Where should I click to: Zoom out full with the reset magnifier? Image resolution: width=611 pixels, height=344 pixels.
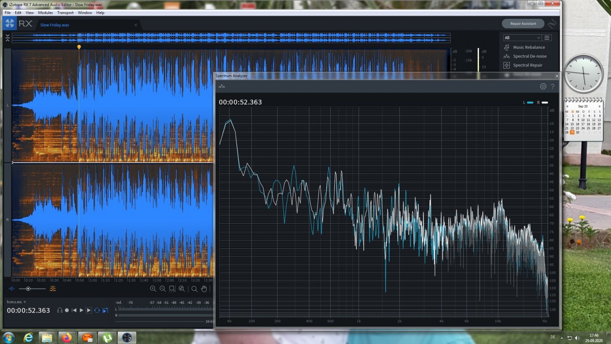[x=182, y=289]
